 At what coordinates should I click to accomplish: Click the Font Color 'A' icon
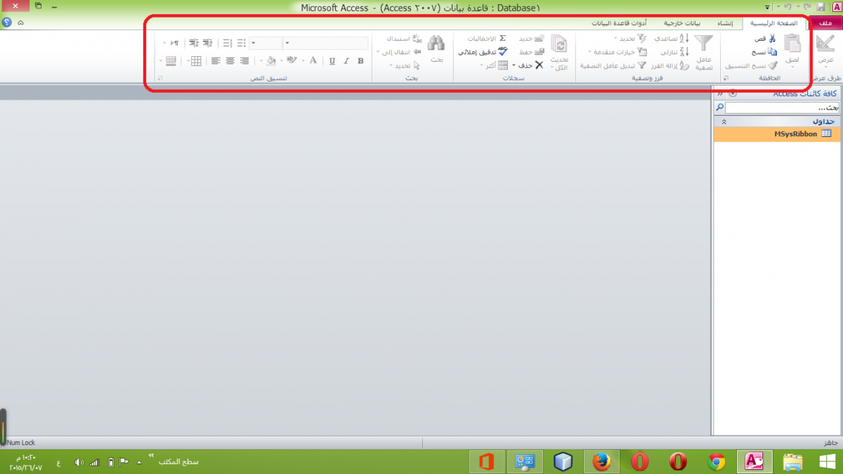coord(313,61)
